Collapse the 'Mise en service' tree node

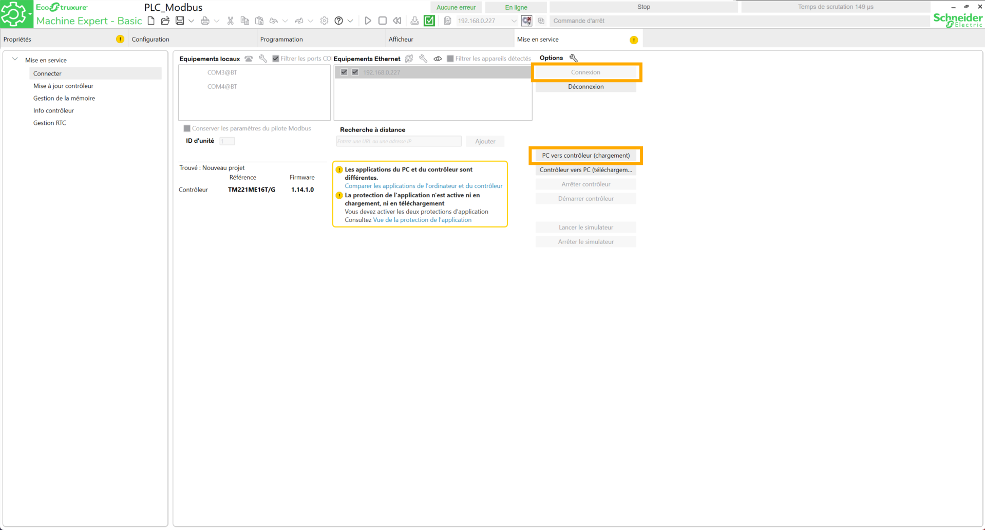point(15,60)
